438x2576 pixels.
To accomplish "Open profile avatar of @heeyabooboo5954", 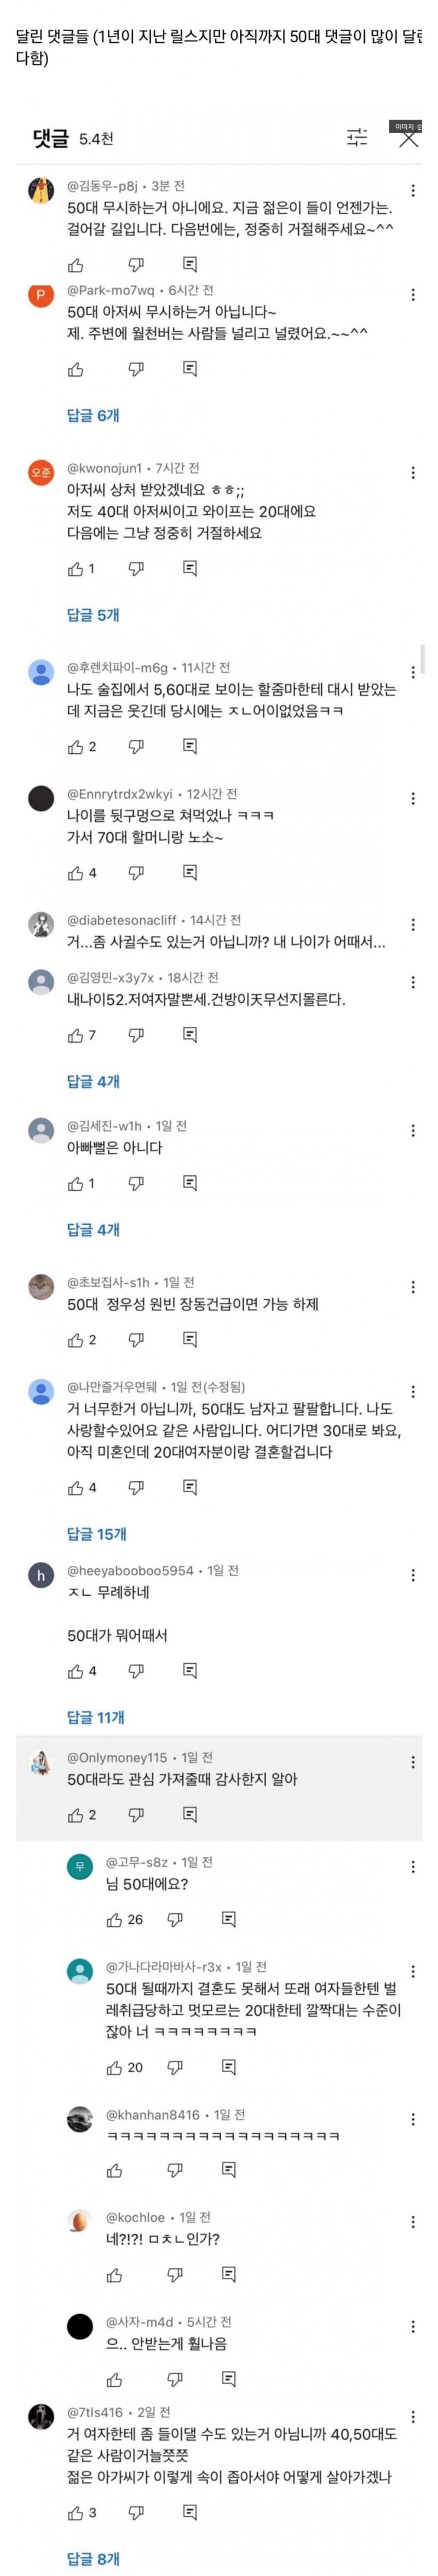I will [41, 1576].
